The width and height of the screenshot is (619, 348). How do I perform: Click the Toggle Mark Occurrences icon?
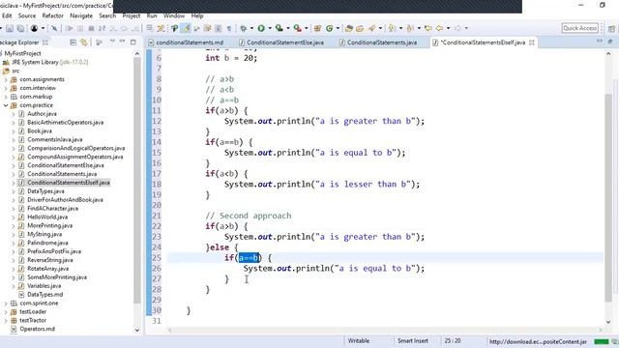pyautogui.click(x=186, y=28)
